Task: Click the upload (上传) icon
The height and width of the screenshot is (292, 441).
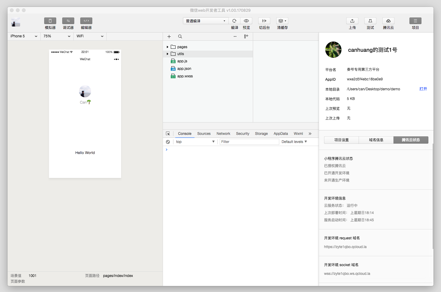Action: click(x=352, y=21)
